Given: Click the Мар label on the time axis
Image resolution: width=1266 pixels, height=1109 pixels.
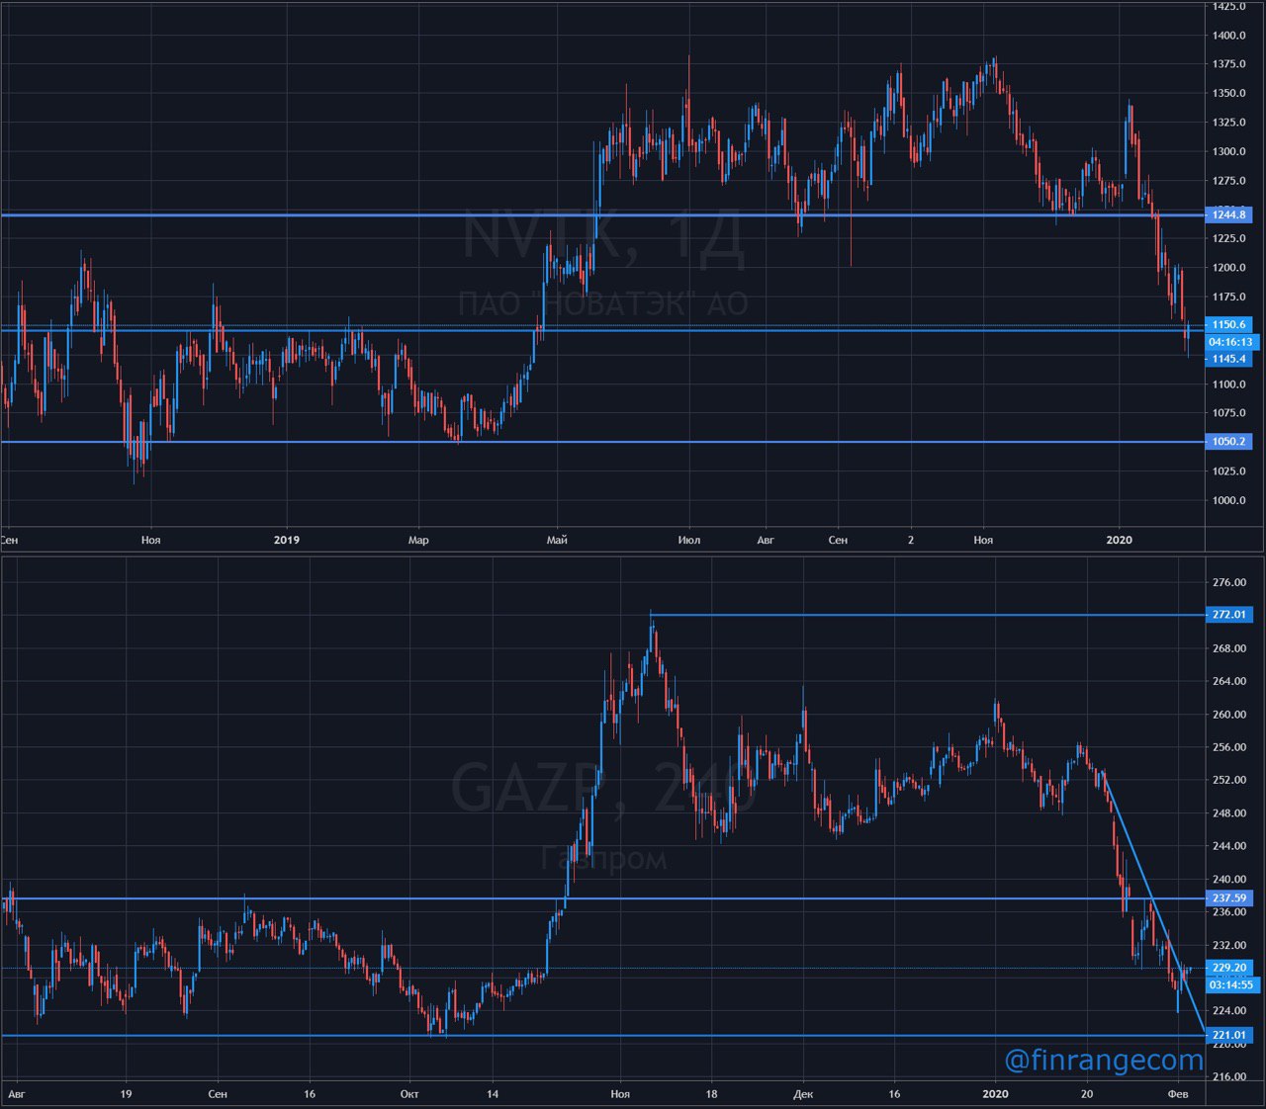Looking at the screenshot, I should click(x=418, y=541).
